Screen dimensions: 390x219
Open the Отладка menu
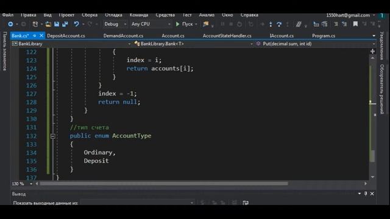click(x=113, y=15)
